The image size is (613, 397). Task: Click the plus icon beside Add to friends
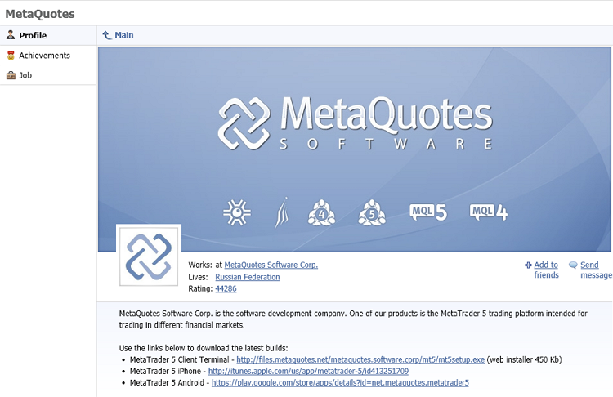tap(528, 265)
